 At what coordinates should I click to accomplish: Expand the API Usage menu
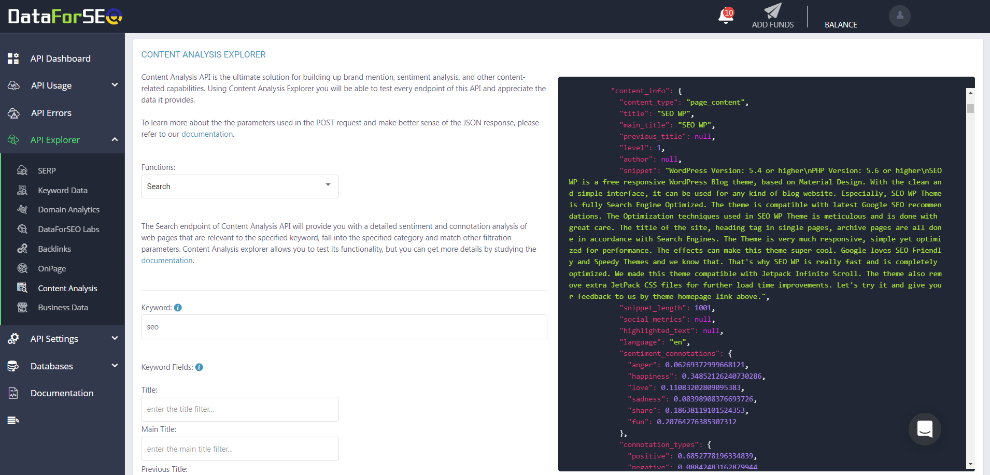point(62,85)
